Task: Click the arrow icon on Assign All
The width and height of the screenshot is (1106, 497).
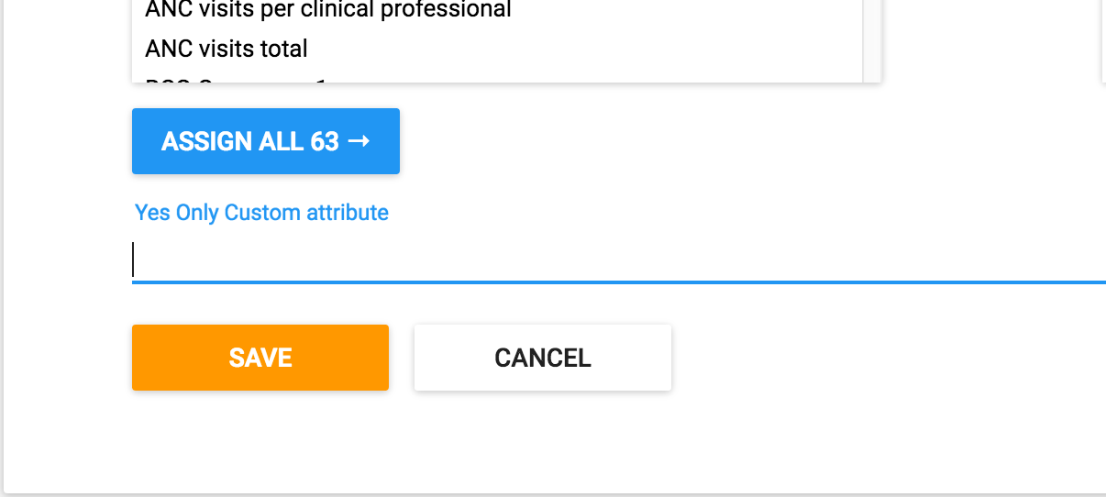Action: tap(359, 141)
